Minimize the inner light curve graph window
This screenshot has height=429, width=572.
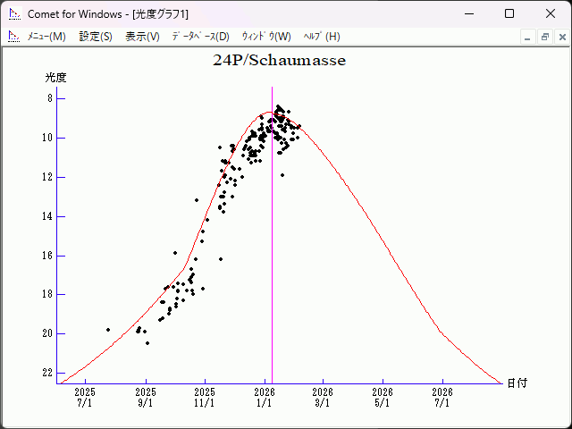click(x=527, y=37)
